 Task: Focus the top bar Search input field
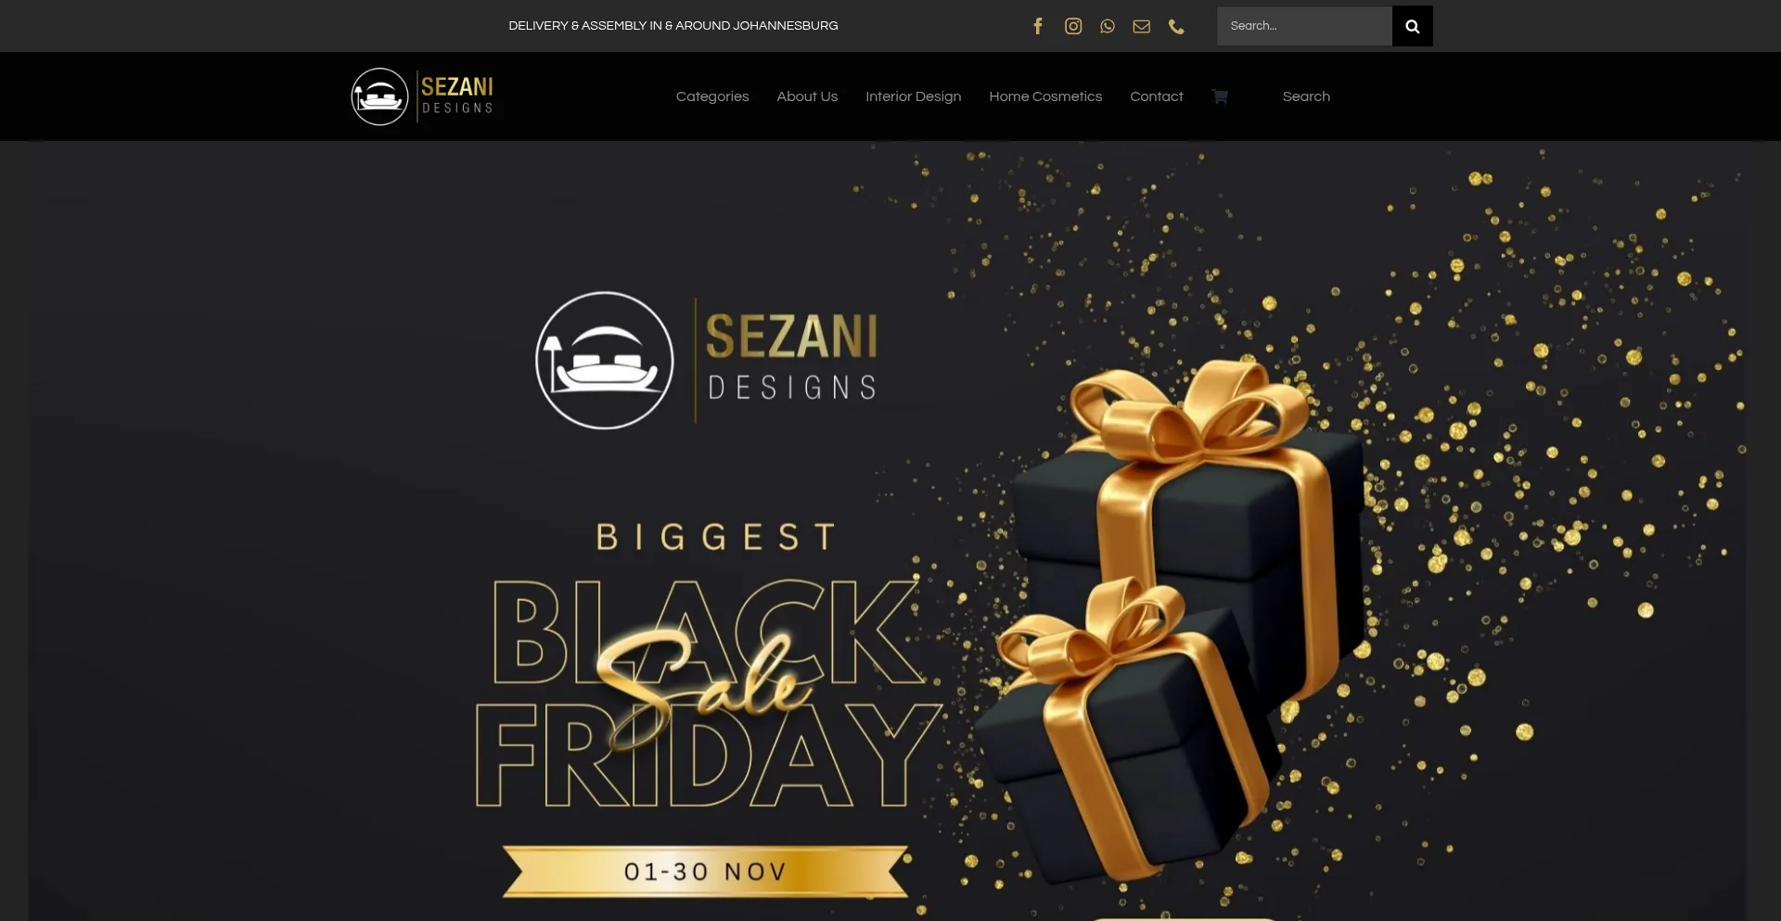click(1304, 26)
